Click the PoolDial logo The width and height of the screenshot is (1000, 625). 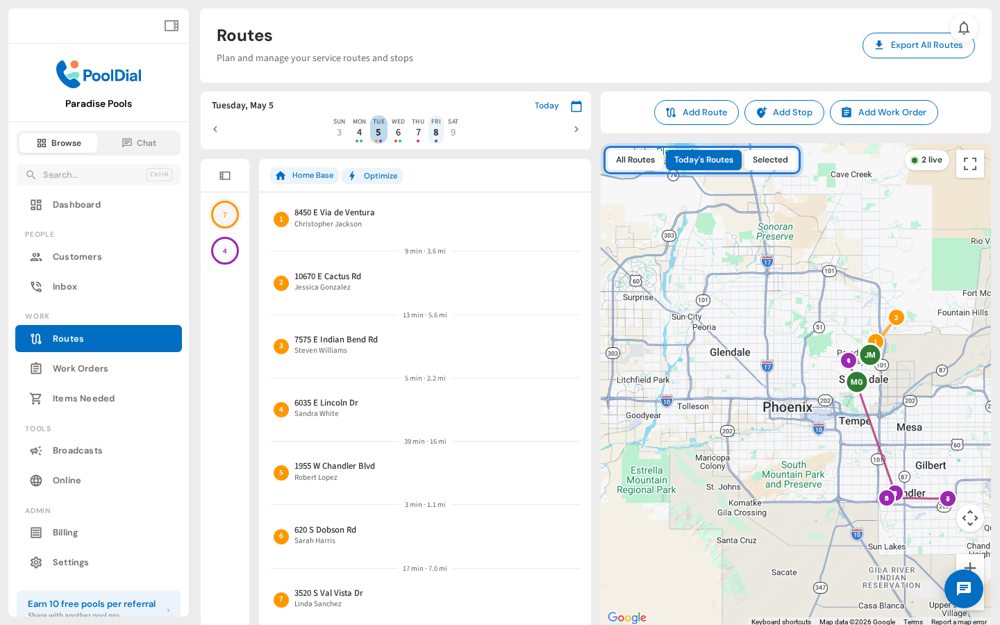click(x=99, y=74)
